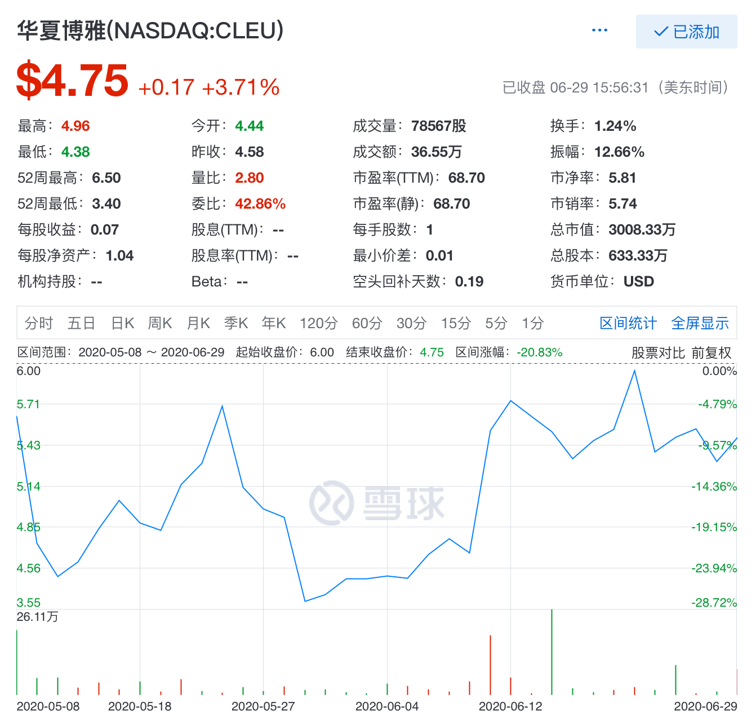Click the current price $4.75

coord(73,81)
